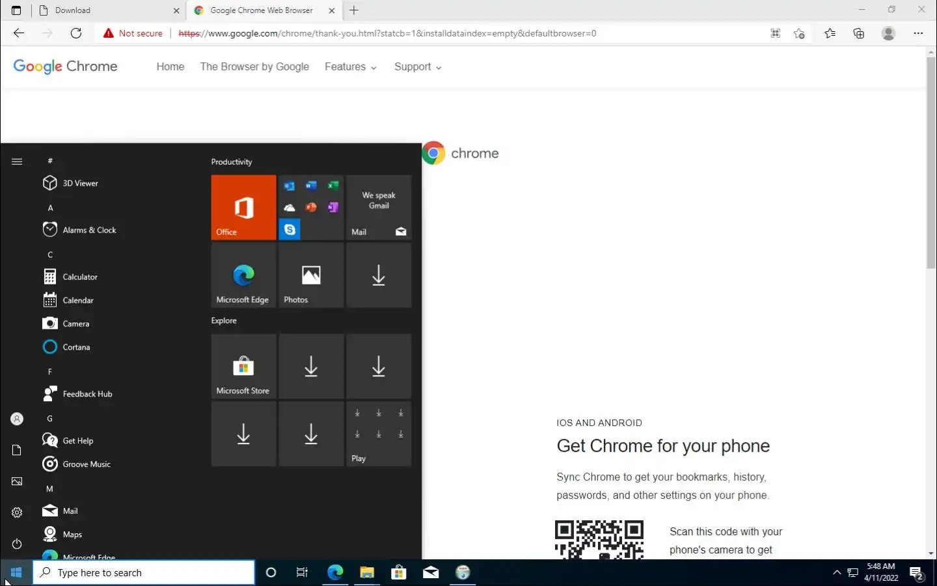Image resolution: width=937 pixels, height=586 pixels.
Task: Click the C section header
Action: (50, 255)
